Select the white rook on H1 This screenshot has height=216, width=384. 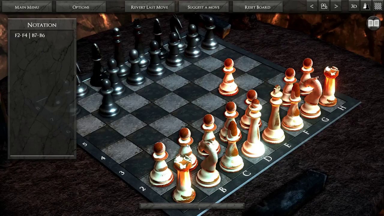click(x=328, y=87)
